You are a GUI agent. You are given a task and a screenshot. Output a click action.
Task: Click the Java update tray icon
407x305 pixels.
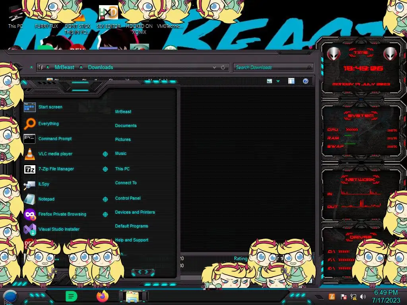[x=331, y=296]
